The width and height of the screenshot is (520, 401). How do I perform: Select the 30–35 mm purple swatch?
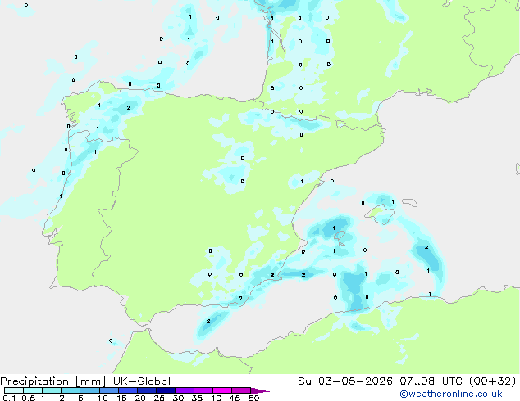tap(185, 390)
